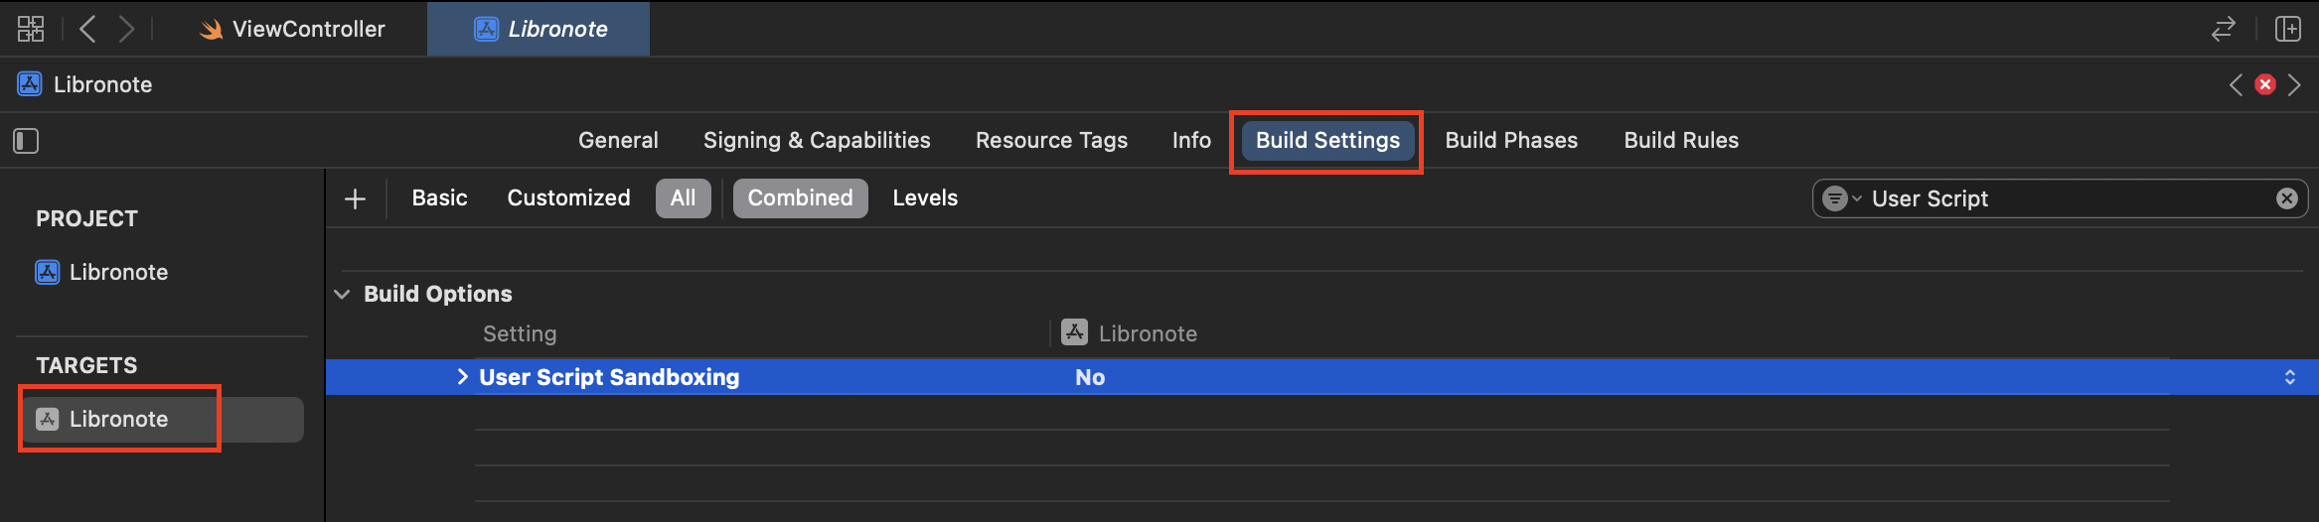Add an editor pane on right
The width and height of the screenshot is (2319, 522).
coord(2287,29)
